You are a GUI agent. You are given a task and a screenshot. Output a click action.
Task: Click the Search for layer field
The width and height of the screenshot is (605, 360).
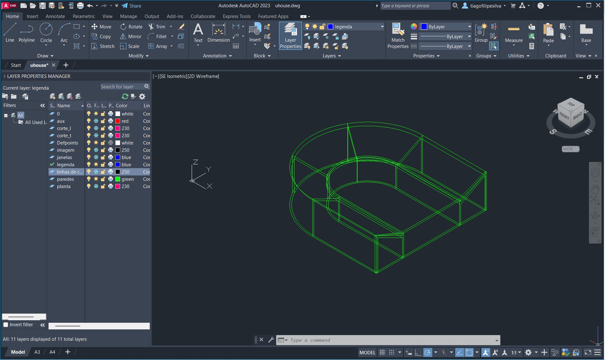click(121, 87)
